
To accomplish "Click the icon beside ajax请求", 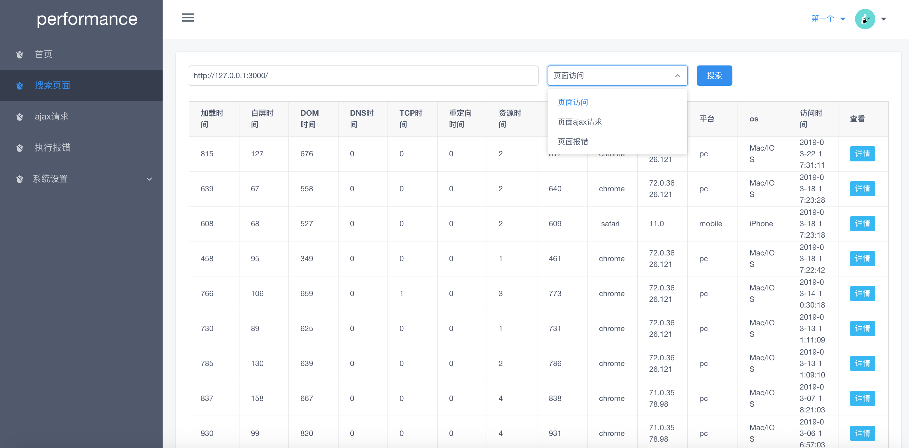I will tap(20, 117).
